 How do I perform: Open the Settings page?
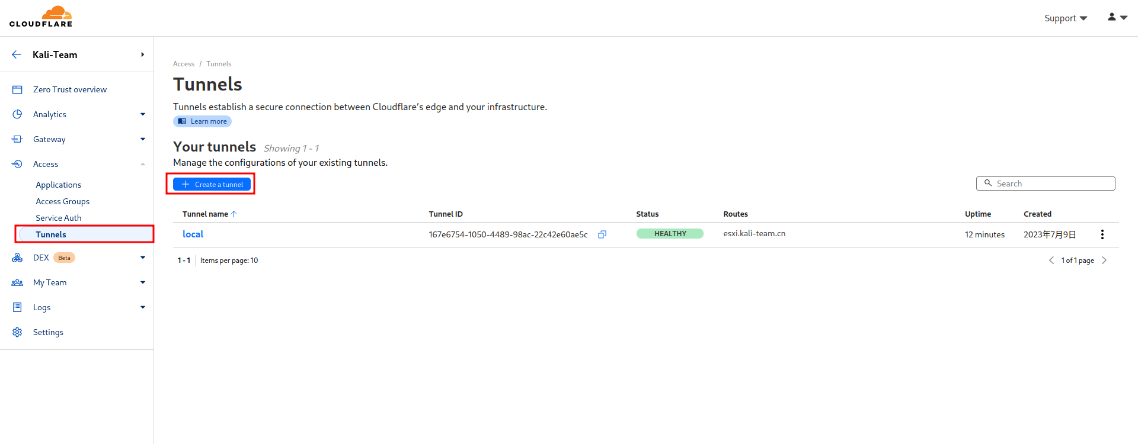click(x=48, y=332)
